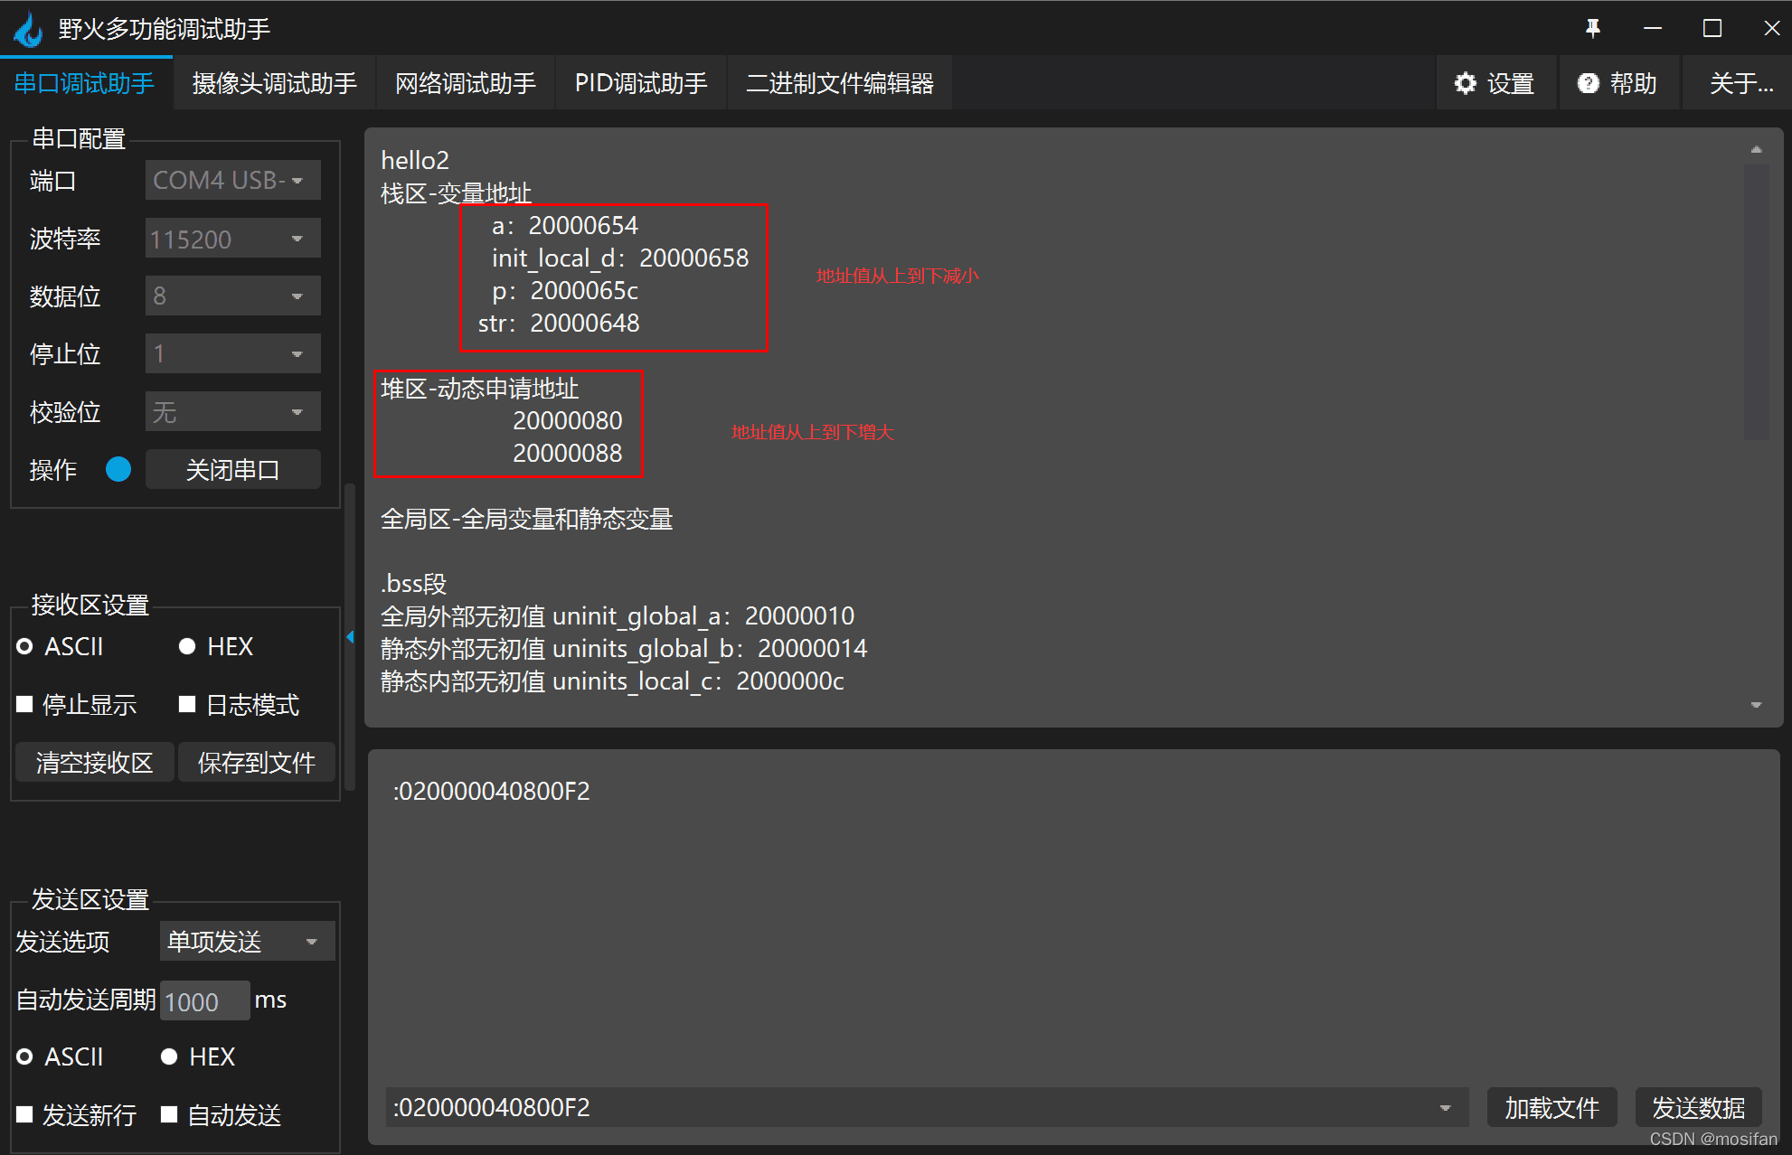This screenshot has height=1155, width=1792.
Task: Toggle 日志模式 checkbox
Action: tap(239, 704)
